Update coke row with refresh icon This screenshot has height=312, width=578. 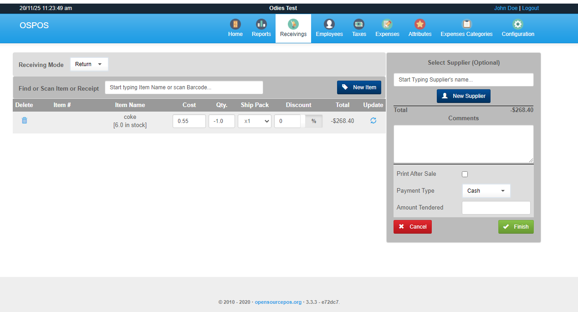pyautogui.click(x=373, y=121)
